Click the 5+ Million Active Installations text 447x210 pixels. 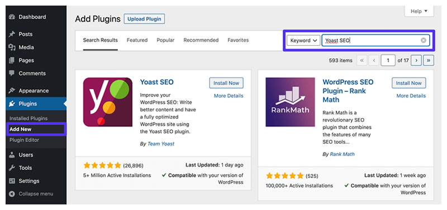[x=117, y=175]
